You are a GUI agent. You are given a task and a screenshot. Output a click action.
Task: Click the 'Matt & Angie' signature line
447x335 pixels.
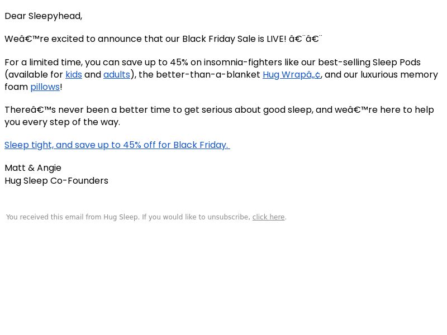(33, 168)
